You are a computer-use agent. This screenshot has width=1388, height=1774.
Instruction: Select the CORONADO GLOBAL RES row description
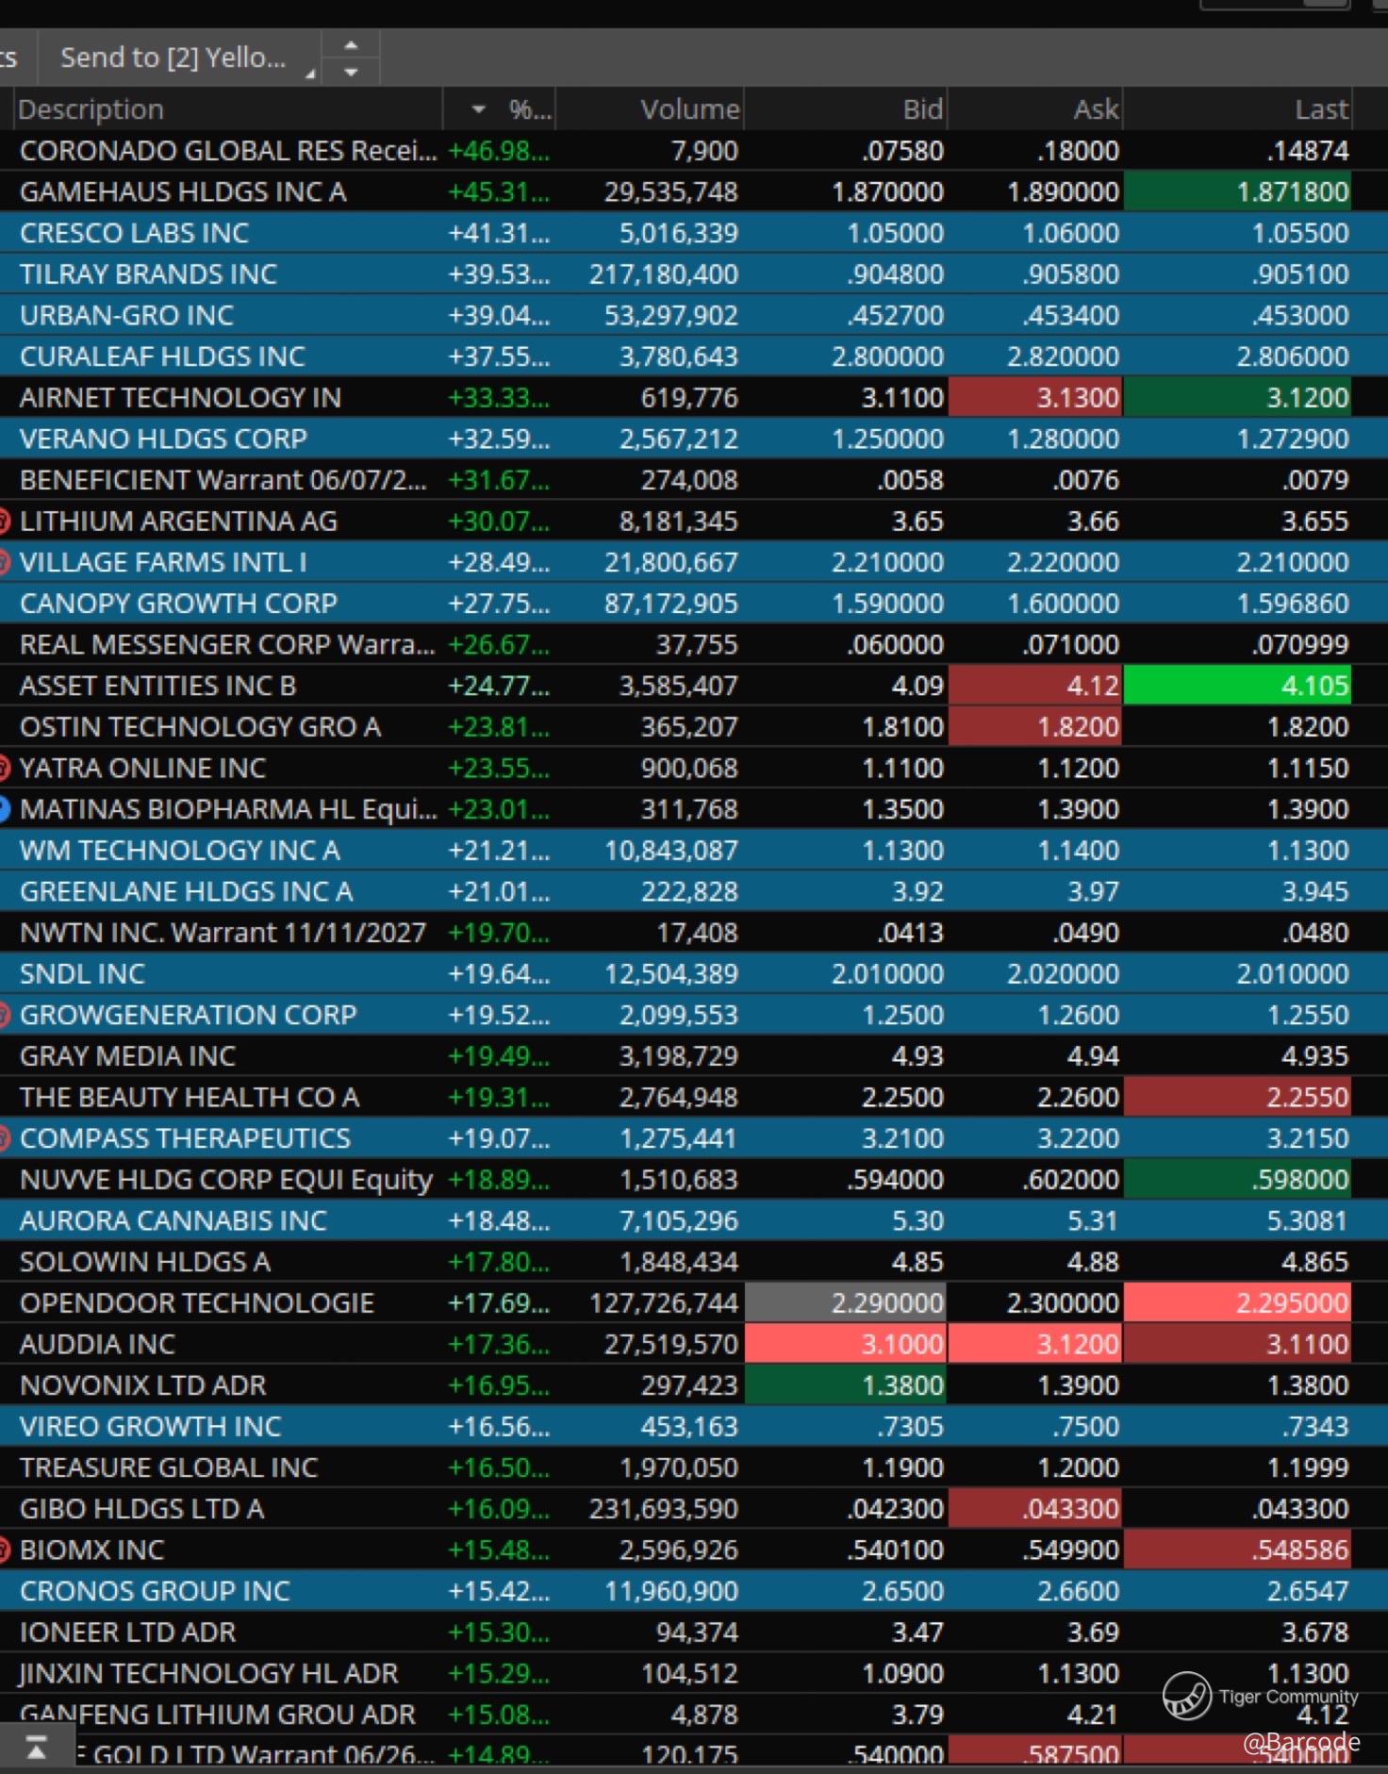tap(228, 151)
